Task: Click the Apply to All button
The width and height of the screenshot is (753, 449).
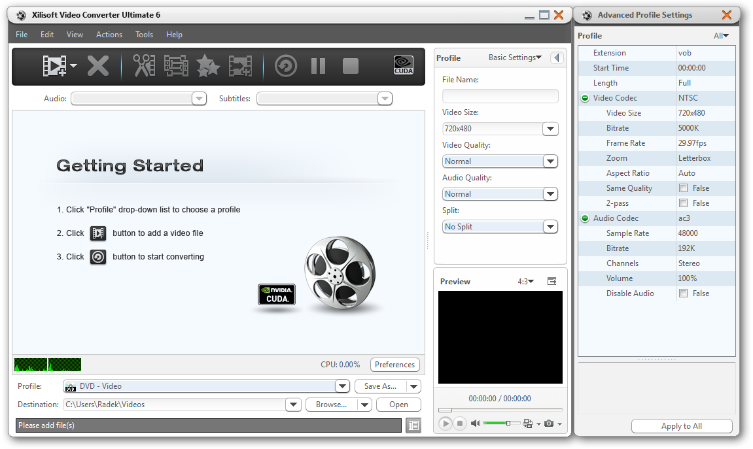Action: [682, 426]
